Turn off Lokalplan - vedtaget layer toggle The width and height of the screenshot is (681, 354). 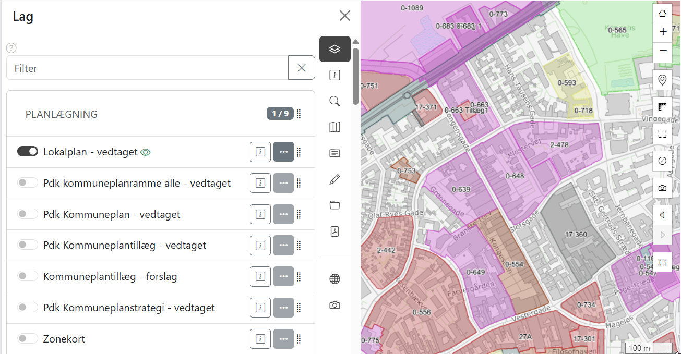click(x=28, y=151)
